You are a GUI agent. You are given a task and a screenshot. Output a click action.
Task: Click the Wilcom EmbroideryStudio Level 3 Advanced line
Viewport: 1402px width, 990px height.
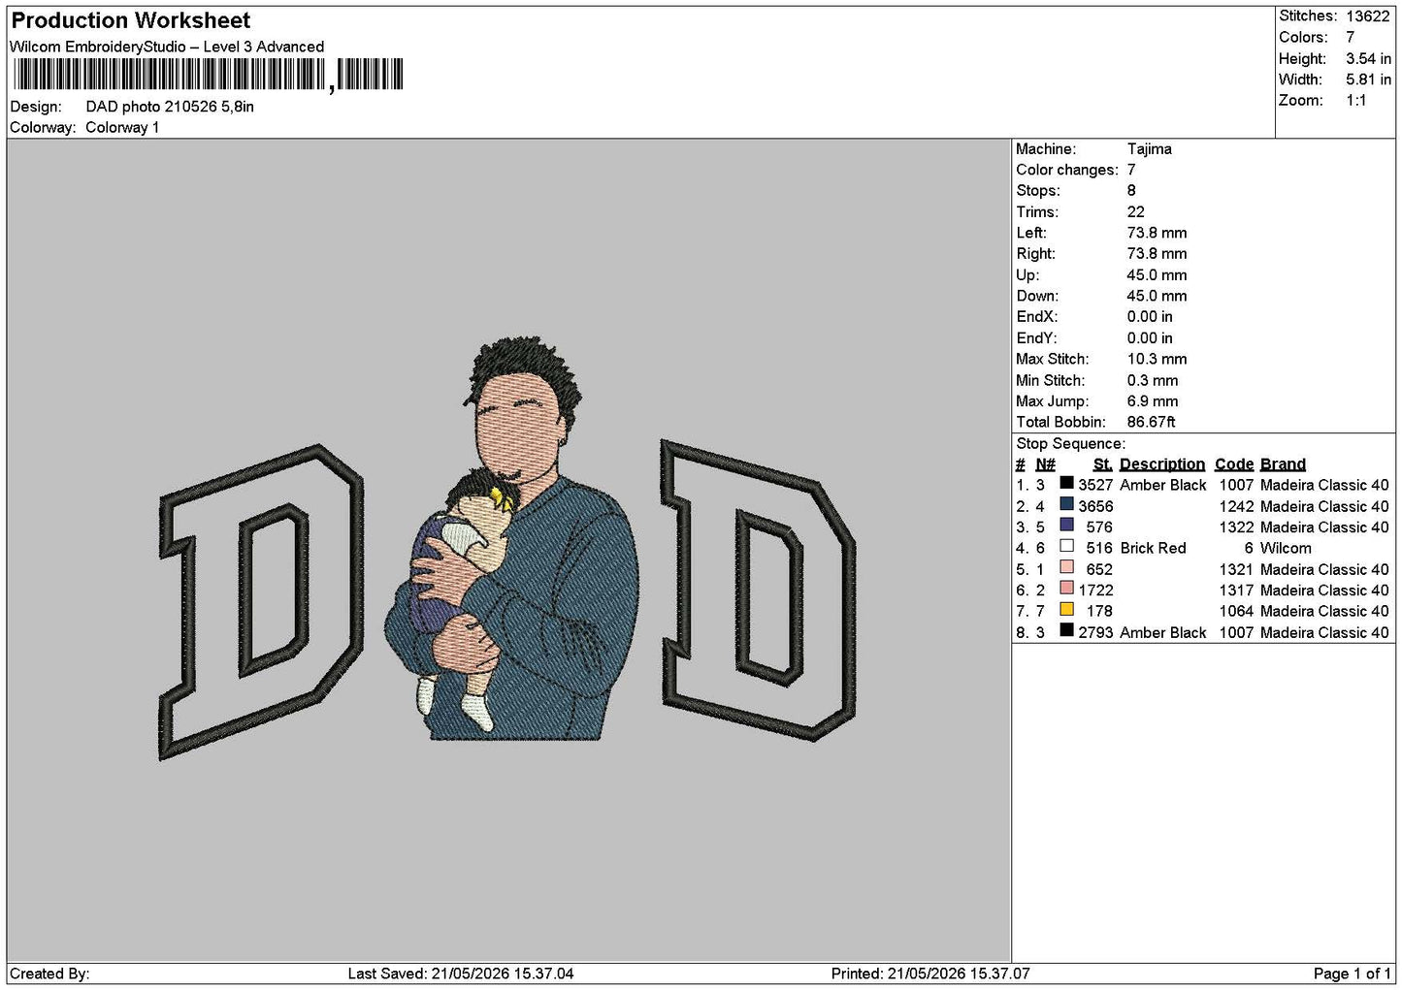(167, 47)
